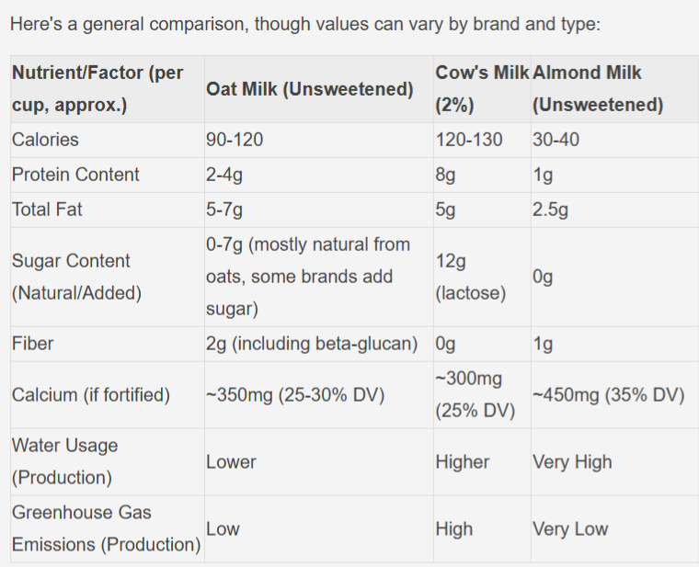Select the Total Fat row label

47,210
